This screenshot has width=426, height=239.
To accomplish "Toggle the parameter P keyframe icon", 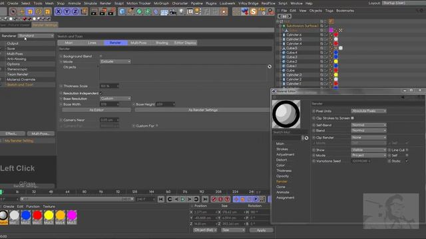I will coord(256,199).
